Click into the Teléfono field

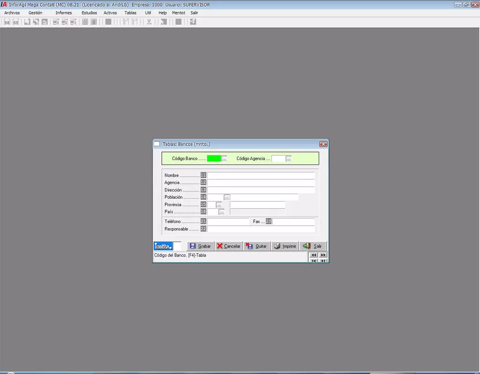[x=228, y=222]
